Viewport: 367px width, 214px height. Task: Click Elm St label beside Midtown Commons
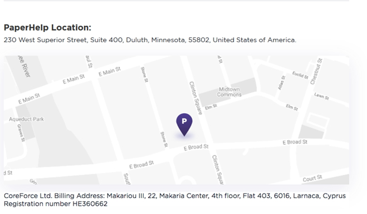click(x=211, y=107)
